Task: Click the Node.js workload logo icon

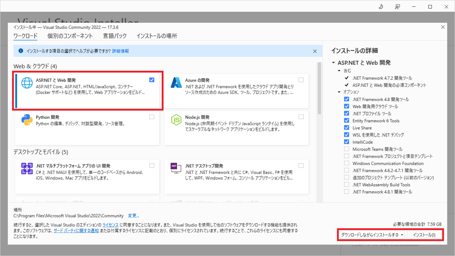Action: (176, 120)
